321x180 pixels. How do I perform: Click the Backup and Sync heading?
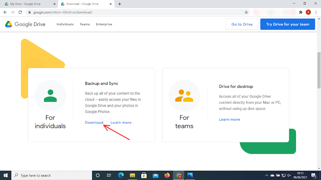[x=101, y=83]
